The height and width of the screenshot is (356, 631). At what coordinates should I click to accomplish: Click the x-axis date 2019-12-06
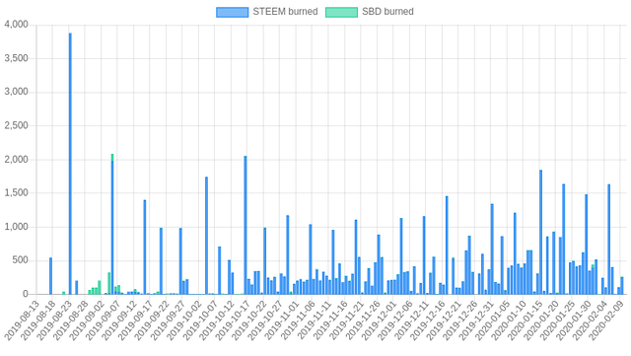pos(395,320)
